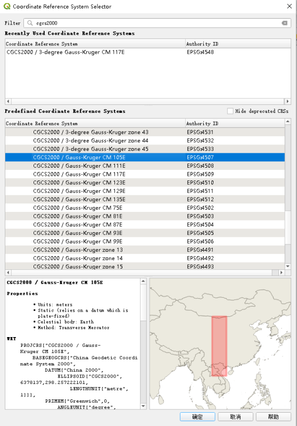Click the CRS properties panel scrollbar thumb

[x=143, y=302]
